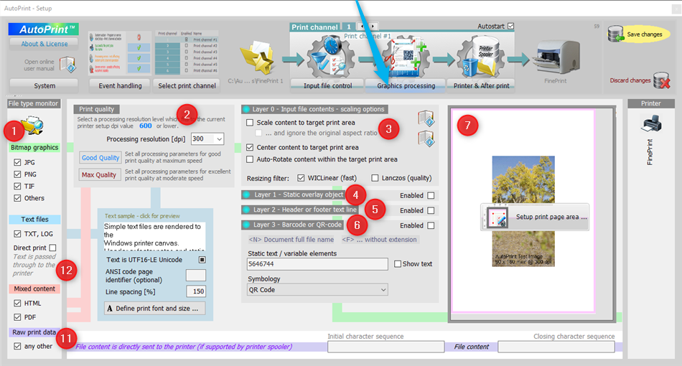This screenshot has width=682, height=366.
Task: Apply Good Quality preset
Action: (x=101, y=158)
